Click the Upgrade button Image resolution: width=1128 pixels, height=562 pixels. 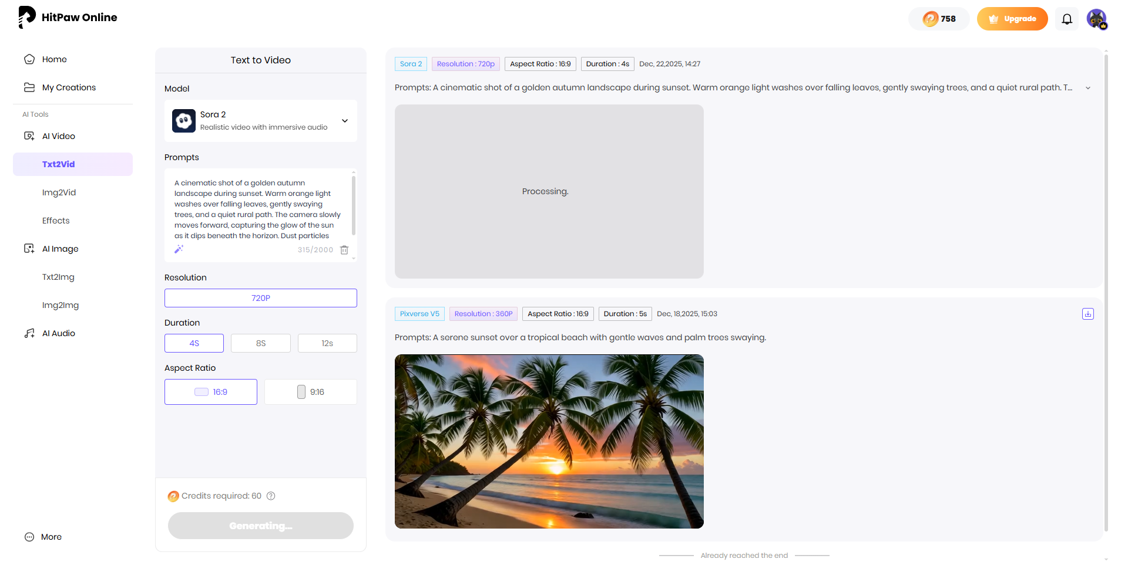[x=1012, y=18]
